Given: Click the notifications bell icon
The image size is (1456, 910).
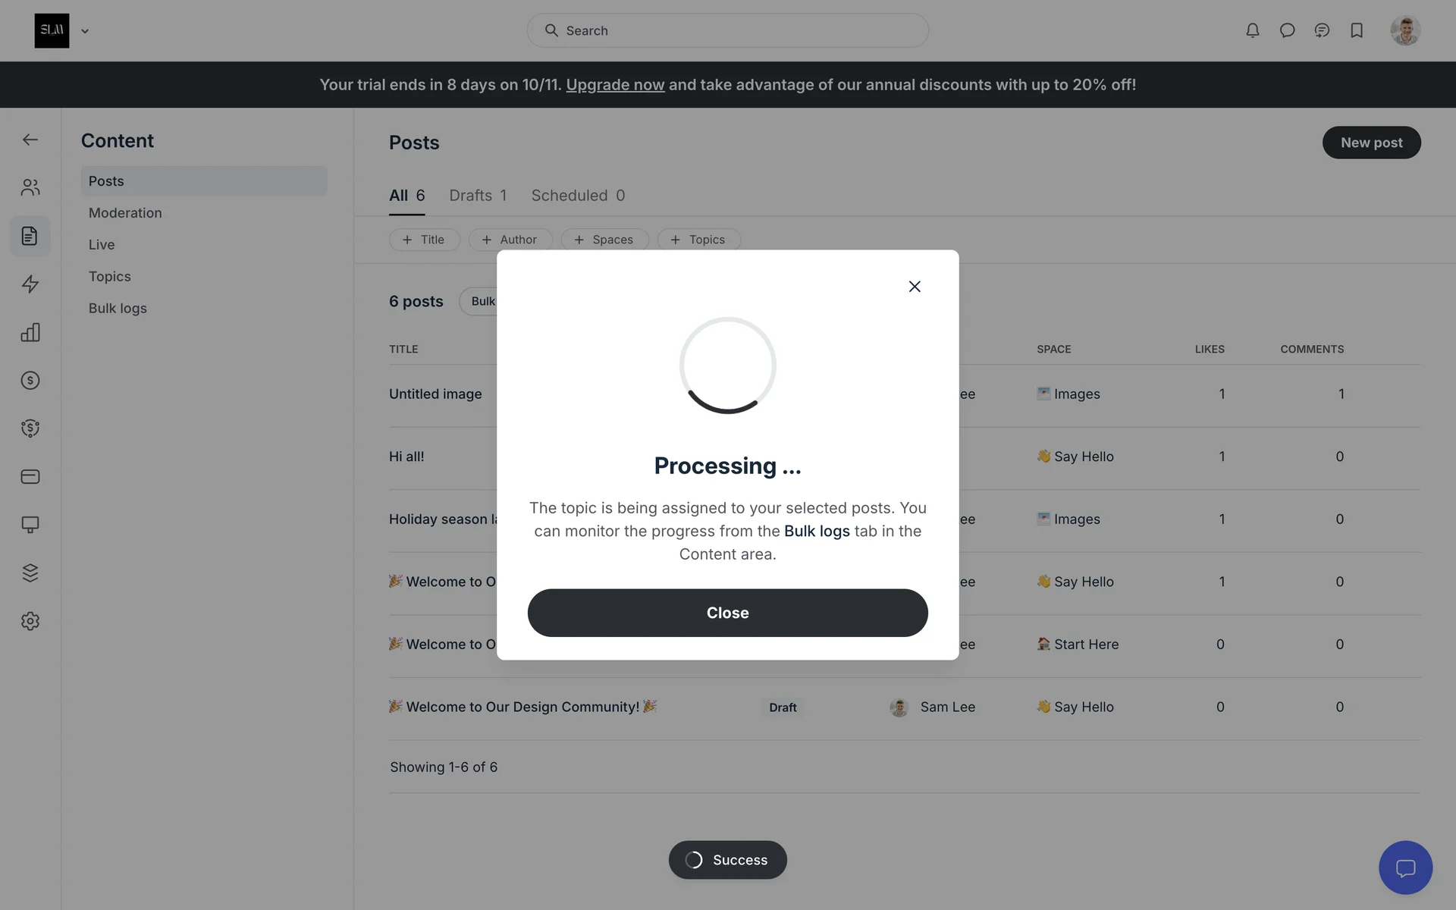Looking at the screenshot, I should (1252, 30).
